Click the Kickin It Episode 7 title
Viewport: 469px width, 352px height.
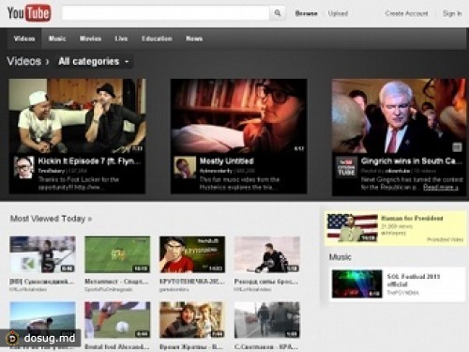coord(89,161)
